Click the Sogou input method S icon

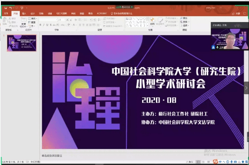[215, 161]
